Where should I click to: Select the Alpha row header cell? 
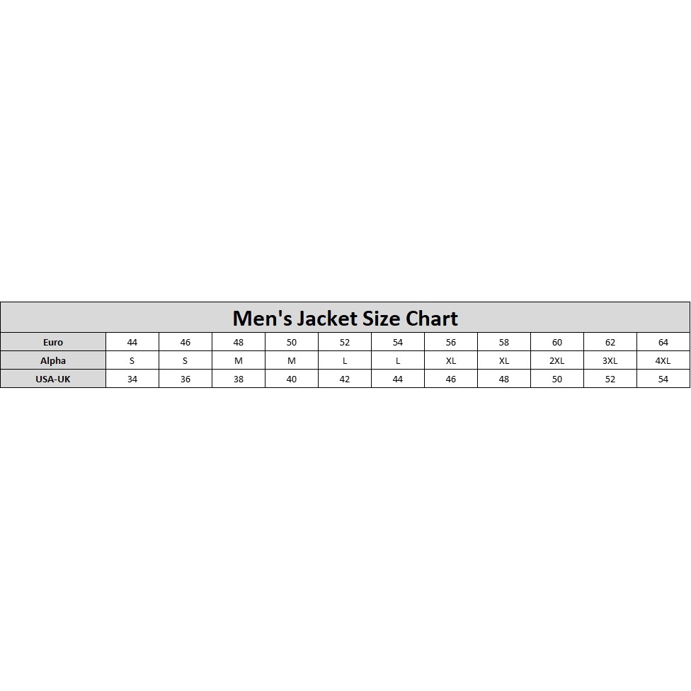point(53,360)
